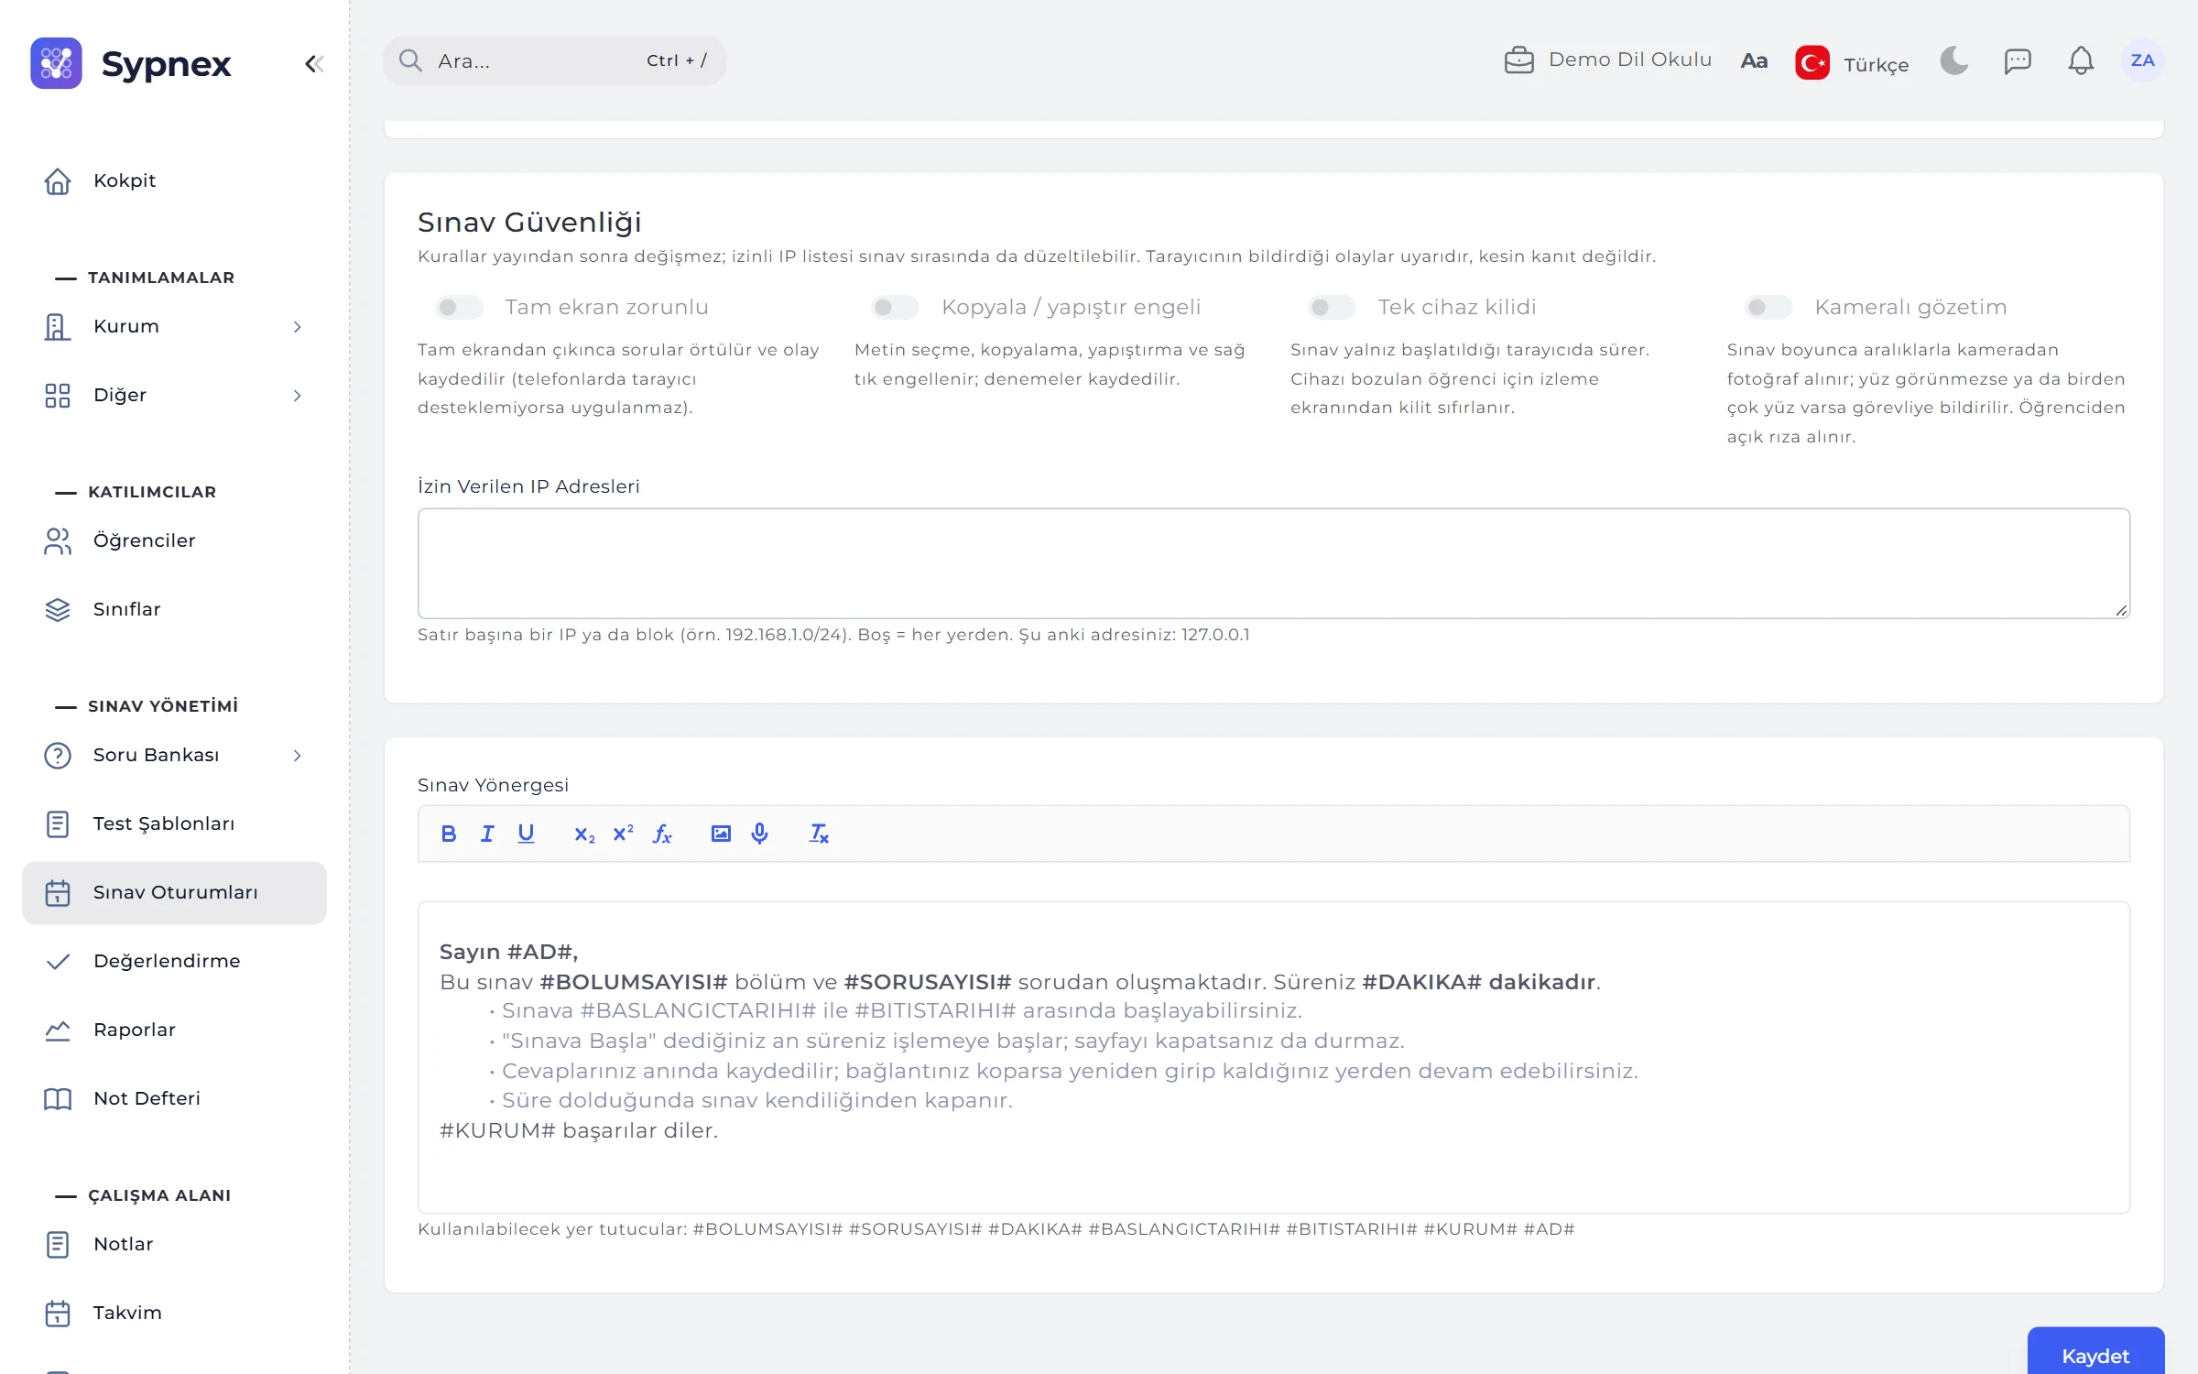Expand the Soru Bankası menu chevron
Viewport: 2198px width, 1374px height.
[x=297, y=756]
